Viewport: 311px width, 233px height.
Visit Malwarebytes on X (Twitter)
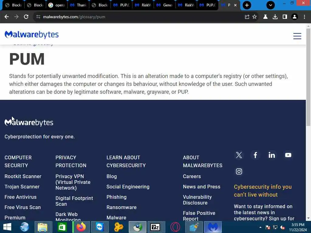pos(239,155)
